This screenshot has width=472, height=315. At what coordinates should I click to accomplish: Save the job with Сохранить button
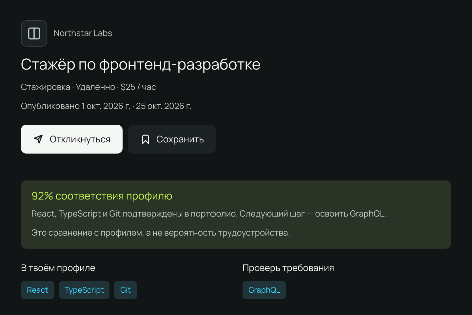pyautogui.click(x=172, y=139)
